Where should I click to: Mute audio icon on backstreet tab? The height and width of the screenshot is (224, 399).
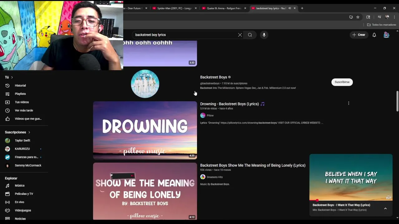pos(290,8)
